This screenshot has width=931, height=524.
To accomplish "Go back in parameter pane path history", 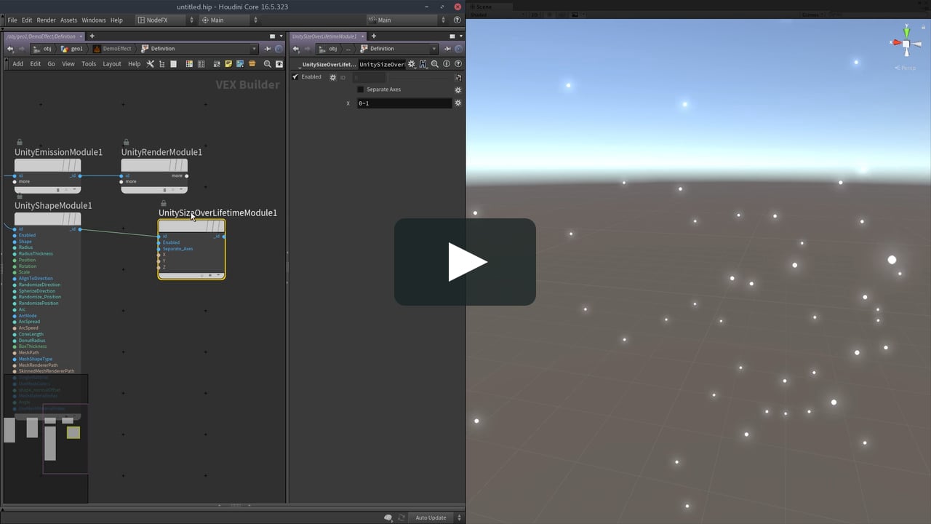I will (x=295, y=49).
